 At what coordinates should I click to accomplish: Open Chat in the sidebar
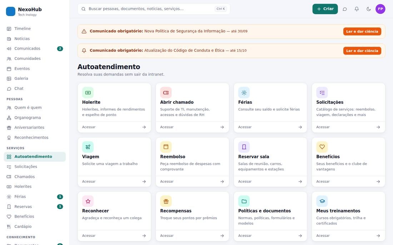[x=35, y=88]
